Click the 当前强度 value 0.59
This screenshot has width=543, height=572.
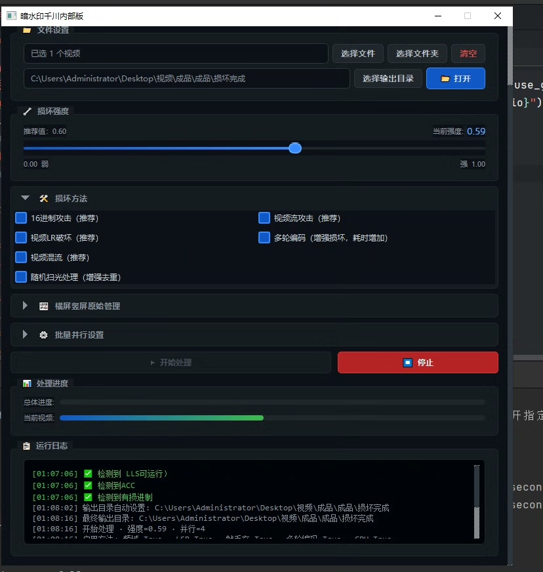pyautogui.click(x=476, y=131)
